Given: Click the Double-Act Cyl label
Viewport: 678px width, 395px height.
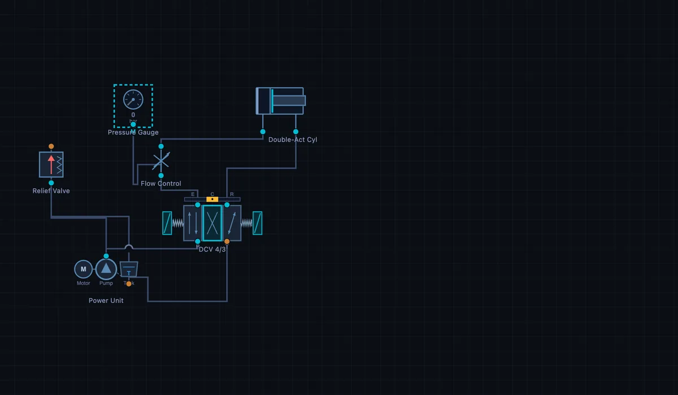Looking at the screenshot, I should (293, 140).
